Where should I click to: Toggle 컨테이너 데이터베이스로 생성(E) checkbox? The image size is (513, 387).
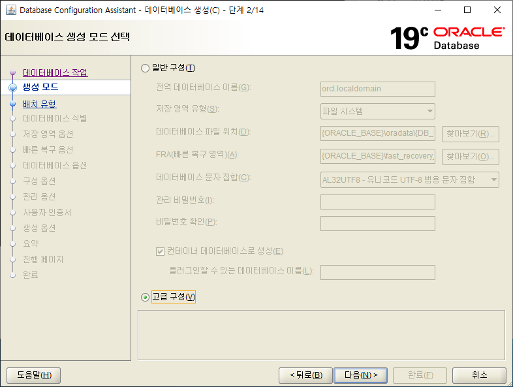[x=160, y=251]
